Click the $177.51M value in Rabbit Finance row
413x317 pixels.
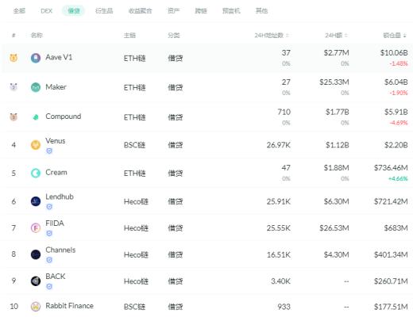coord(391,307)
